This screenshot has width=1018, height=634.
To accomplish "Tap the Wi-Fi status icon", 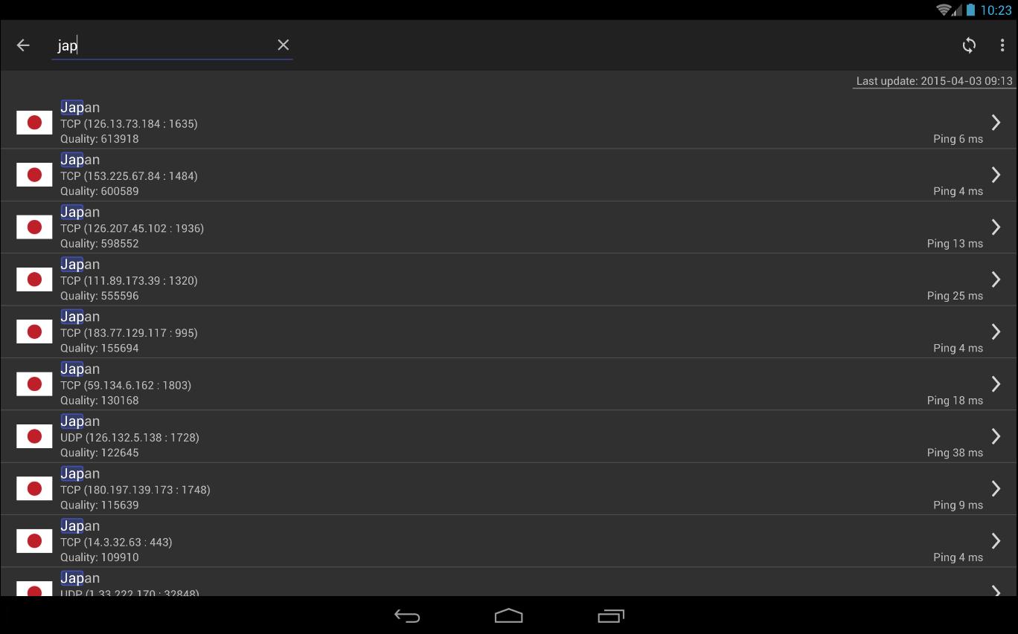I will [x=944, y=10].
